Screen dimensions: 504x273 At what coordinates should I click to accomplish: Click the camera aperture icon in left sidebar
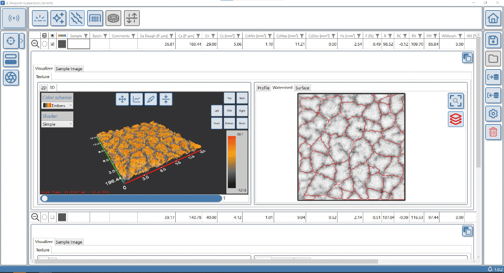point(11,77)
